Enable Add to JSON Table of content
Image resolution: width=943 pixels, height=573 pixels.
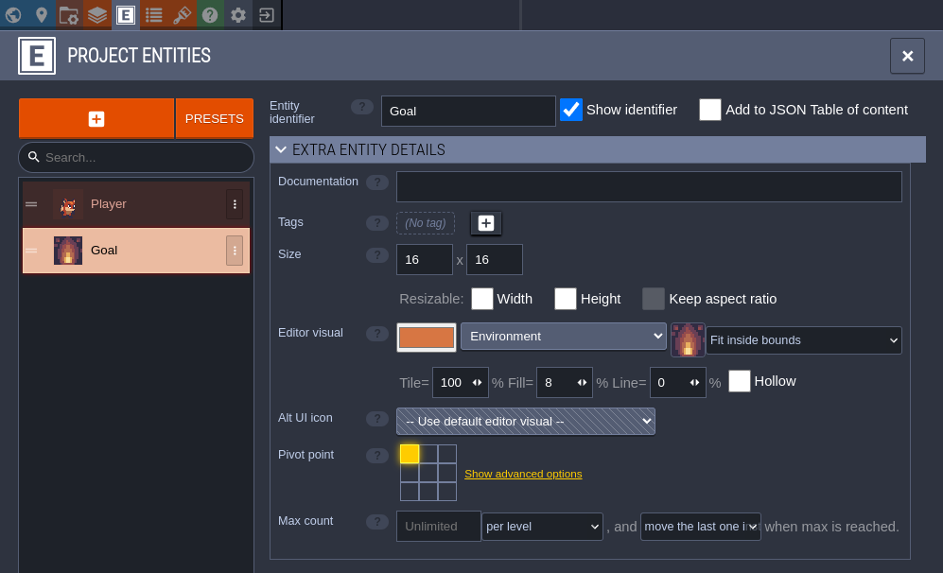[710, 110]
